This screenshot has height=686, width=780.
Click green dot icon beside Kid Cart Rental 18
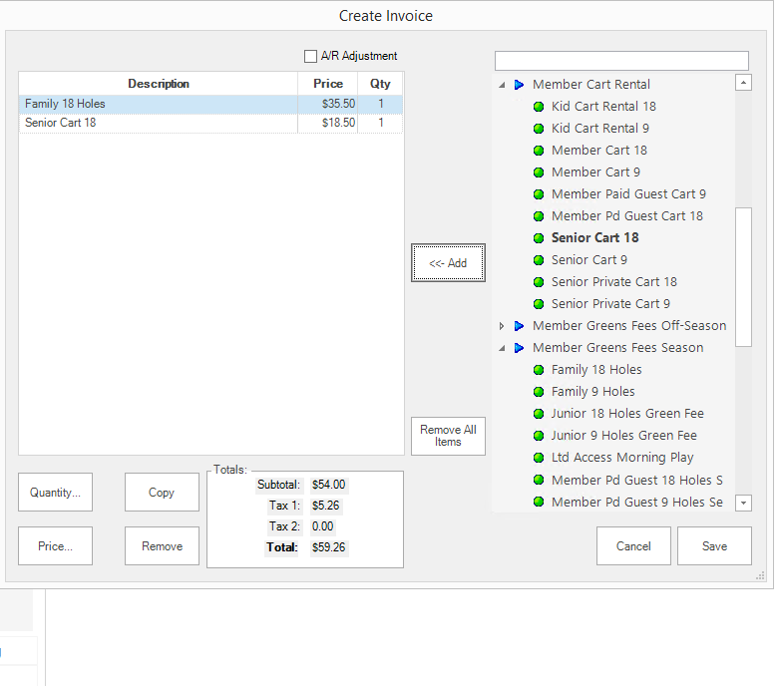[x=539, y=107]
